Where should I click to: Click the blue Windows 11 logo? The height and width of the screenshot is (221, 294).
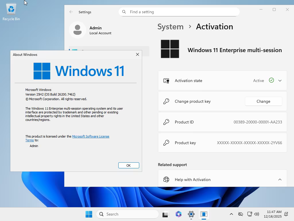click(x=79, y=71)
